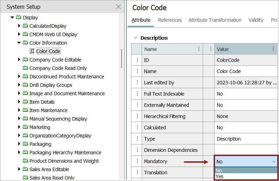Collapse the Color Information tree node
Image resolution: width=279 pixels, height=181 pixels.
tap(19, 43)
